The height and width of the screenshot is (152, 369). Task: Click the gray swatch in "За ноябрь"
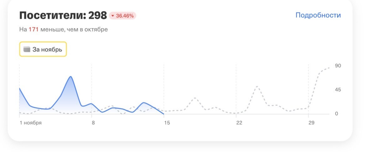[x=27, y=49]
